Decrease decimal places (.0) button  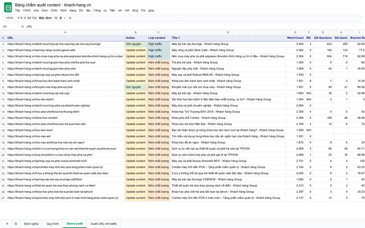25,18
